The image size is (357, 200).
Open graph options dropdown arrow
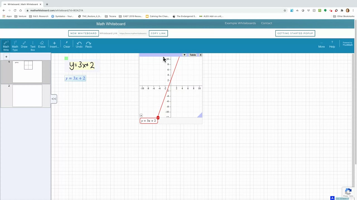184,55
